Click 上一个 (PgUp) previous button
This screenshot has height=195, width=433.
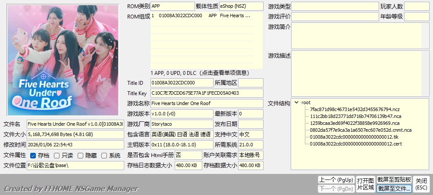[336, 180]
